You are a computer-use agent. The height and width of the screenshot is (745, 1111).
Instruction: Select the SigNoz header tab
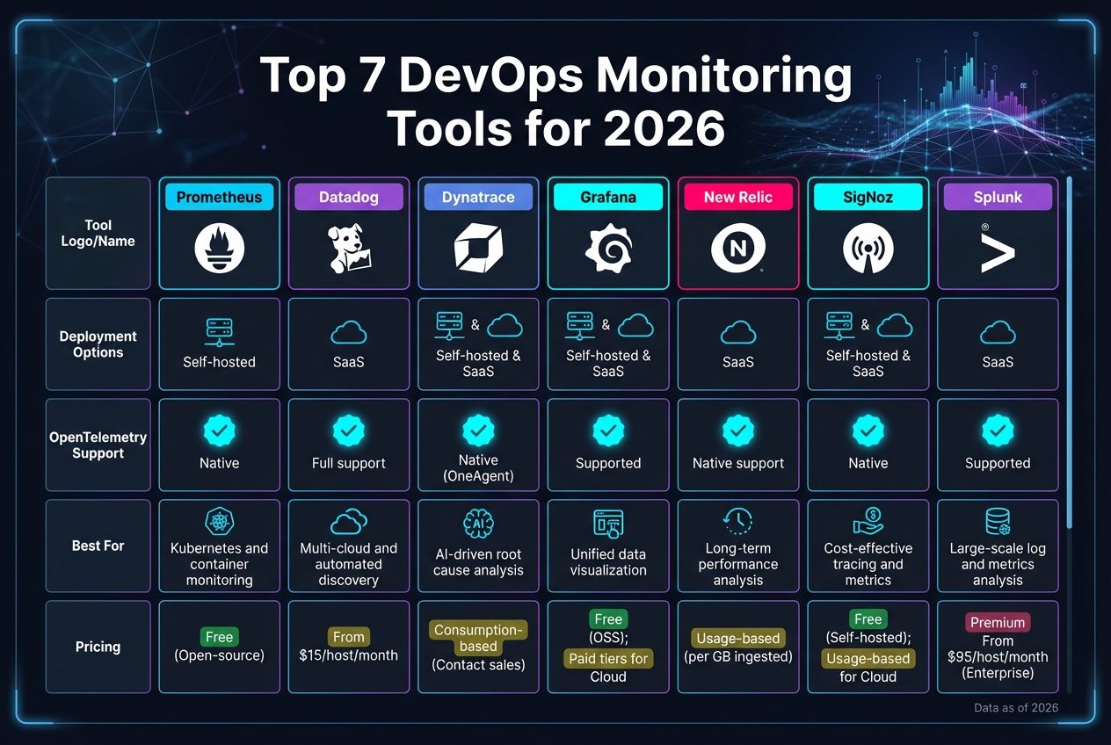[x=868, y=197]
